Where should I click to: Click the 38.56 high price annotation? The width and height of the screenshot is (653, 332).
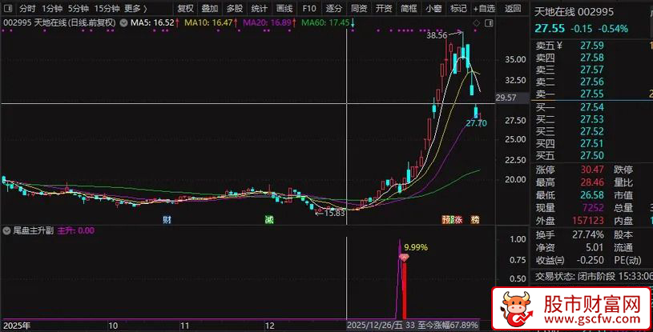point(437,35)
